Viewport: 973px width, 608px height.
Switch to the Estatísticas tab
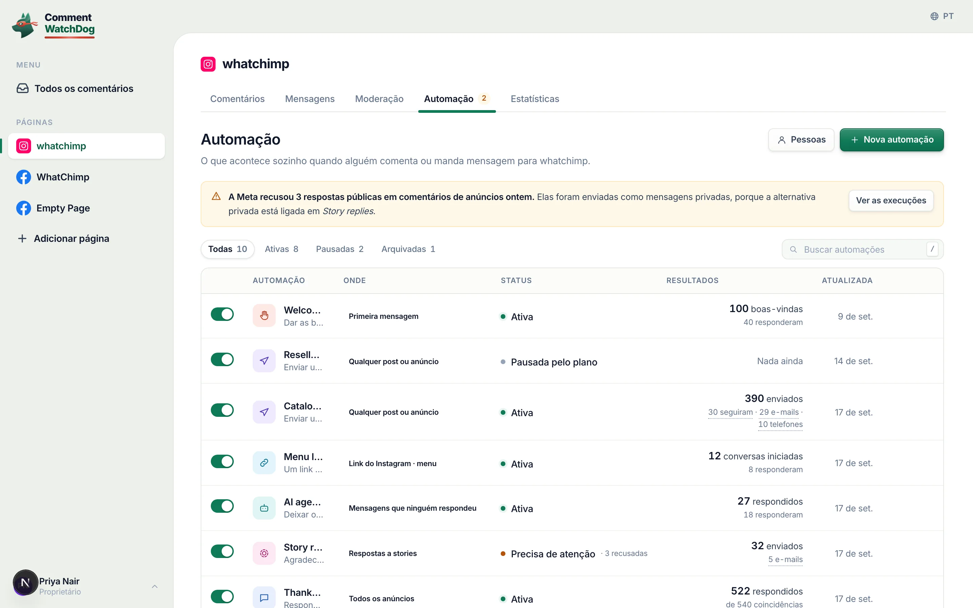[535, 99]
